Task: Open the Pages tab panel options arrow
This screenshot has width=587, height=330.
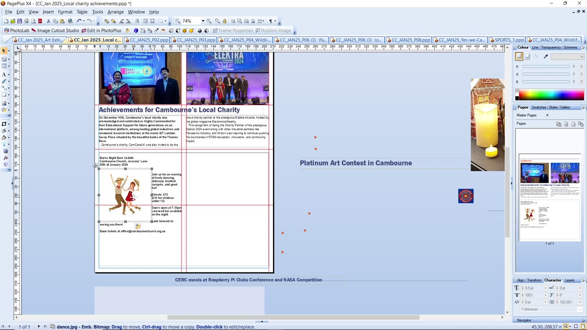Action: click(583, 107)
